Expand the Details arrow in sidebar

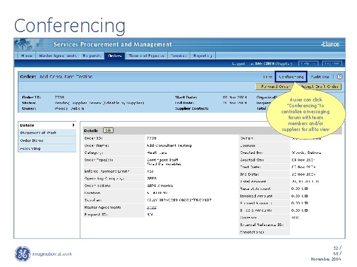pos(73,125)
